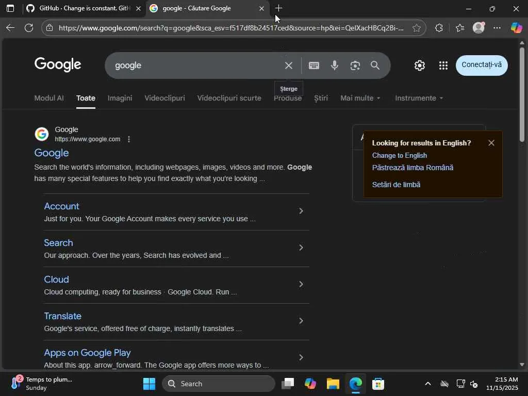
Task: Click the Windows taskbar Search box
Action: 219,384
